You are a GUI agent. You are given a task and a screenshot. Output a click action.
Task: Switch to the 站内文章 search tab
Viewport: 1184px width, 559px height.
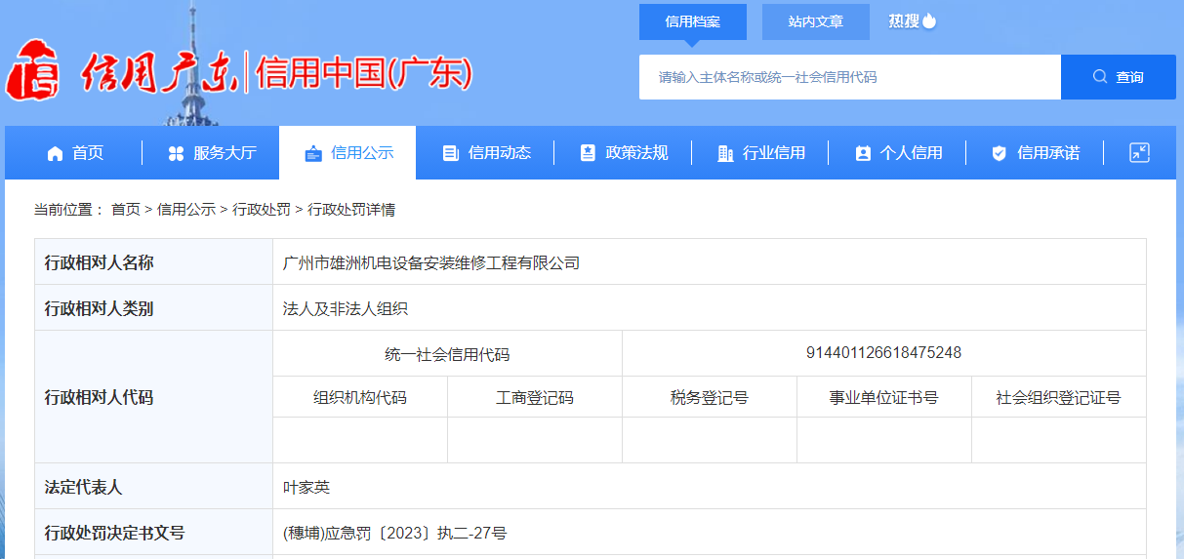coord(815,21)
